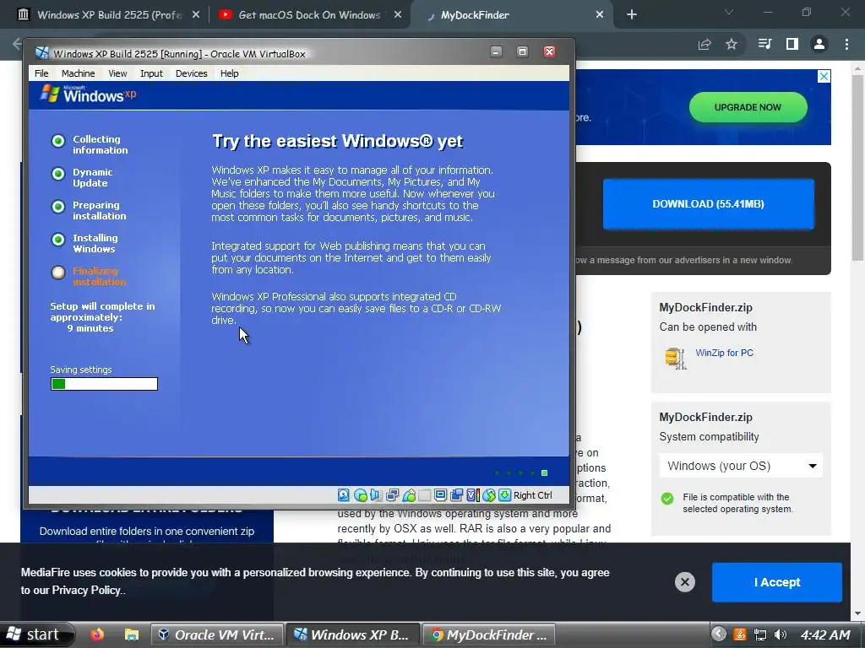Open the VirtualBox Devices menu

(192, 73)
